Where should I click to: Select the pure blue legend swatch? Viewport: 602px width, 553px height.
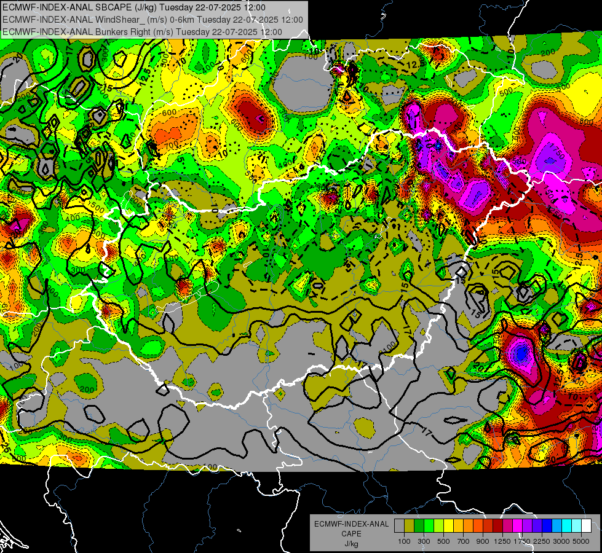[x=547, y=525]
